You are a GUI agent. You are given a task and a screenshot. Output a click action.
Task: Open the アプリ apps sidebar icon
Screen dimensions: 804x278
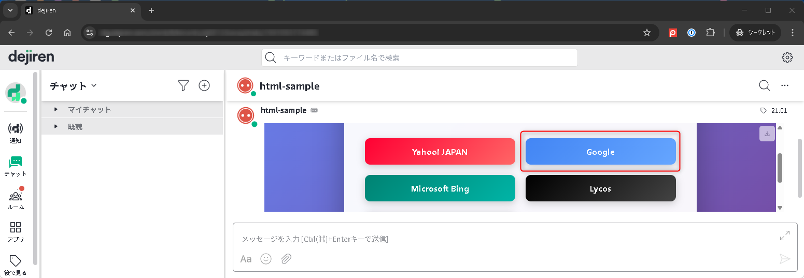(x=16, y=231)
